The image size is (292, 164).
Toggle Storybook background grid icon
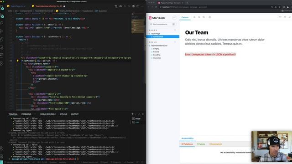pyautogui.click(x=210, y=17)
